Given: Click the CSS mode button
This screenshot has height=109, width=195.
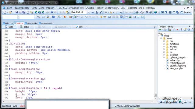Looking at the screenshot, I should [x=80, y=27].
